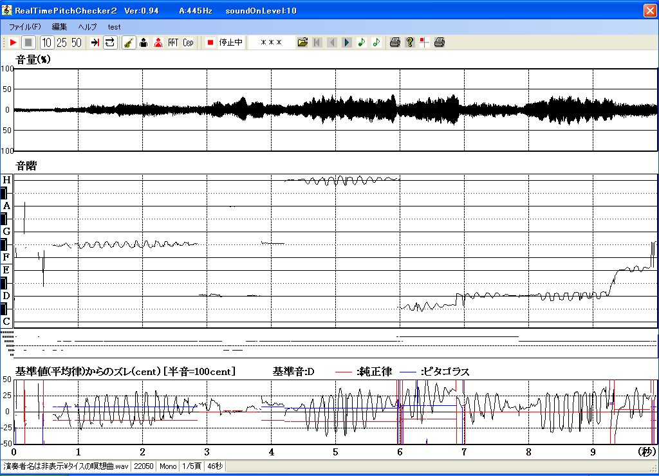This screenshot has width=659, height=476.
Task: Open the test menu
Action: 114,27
